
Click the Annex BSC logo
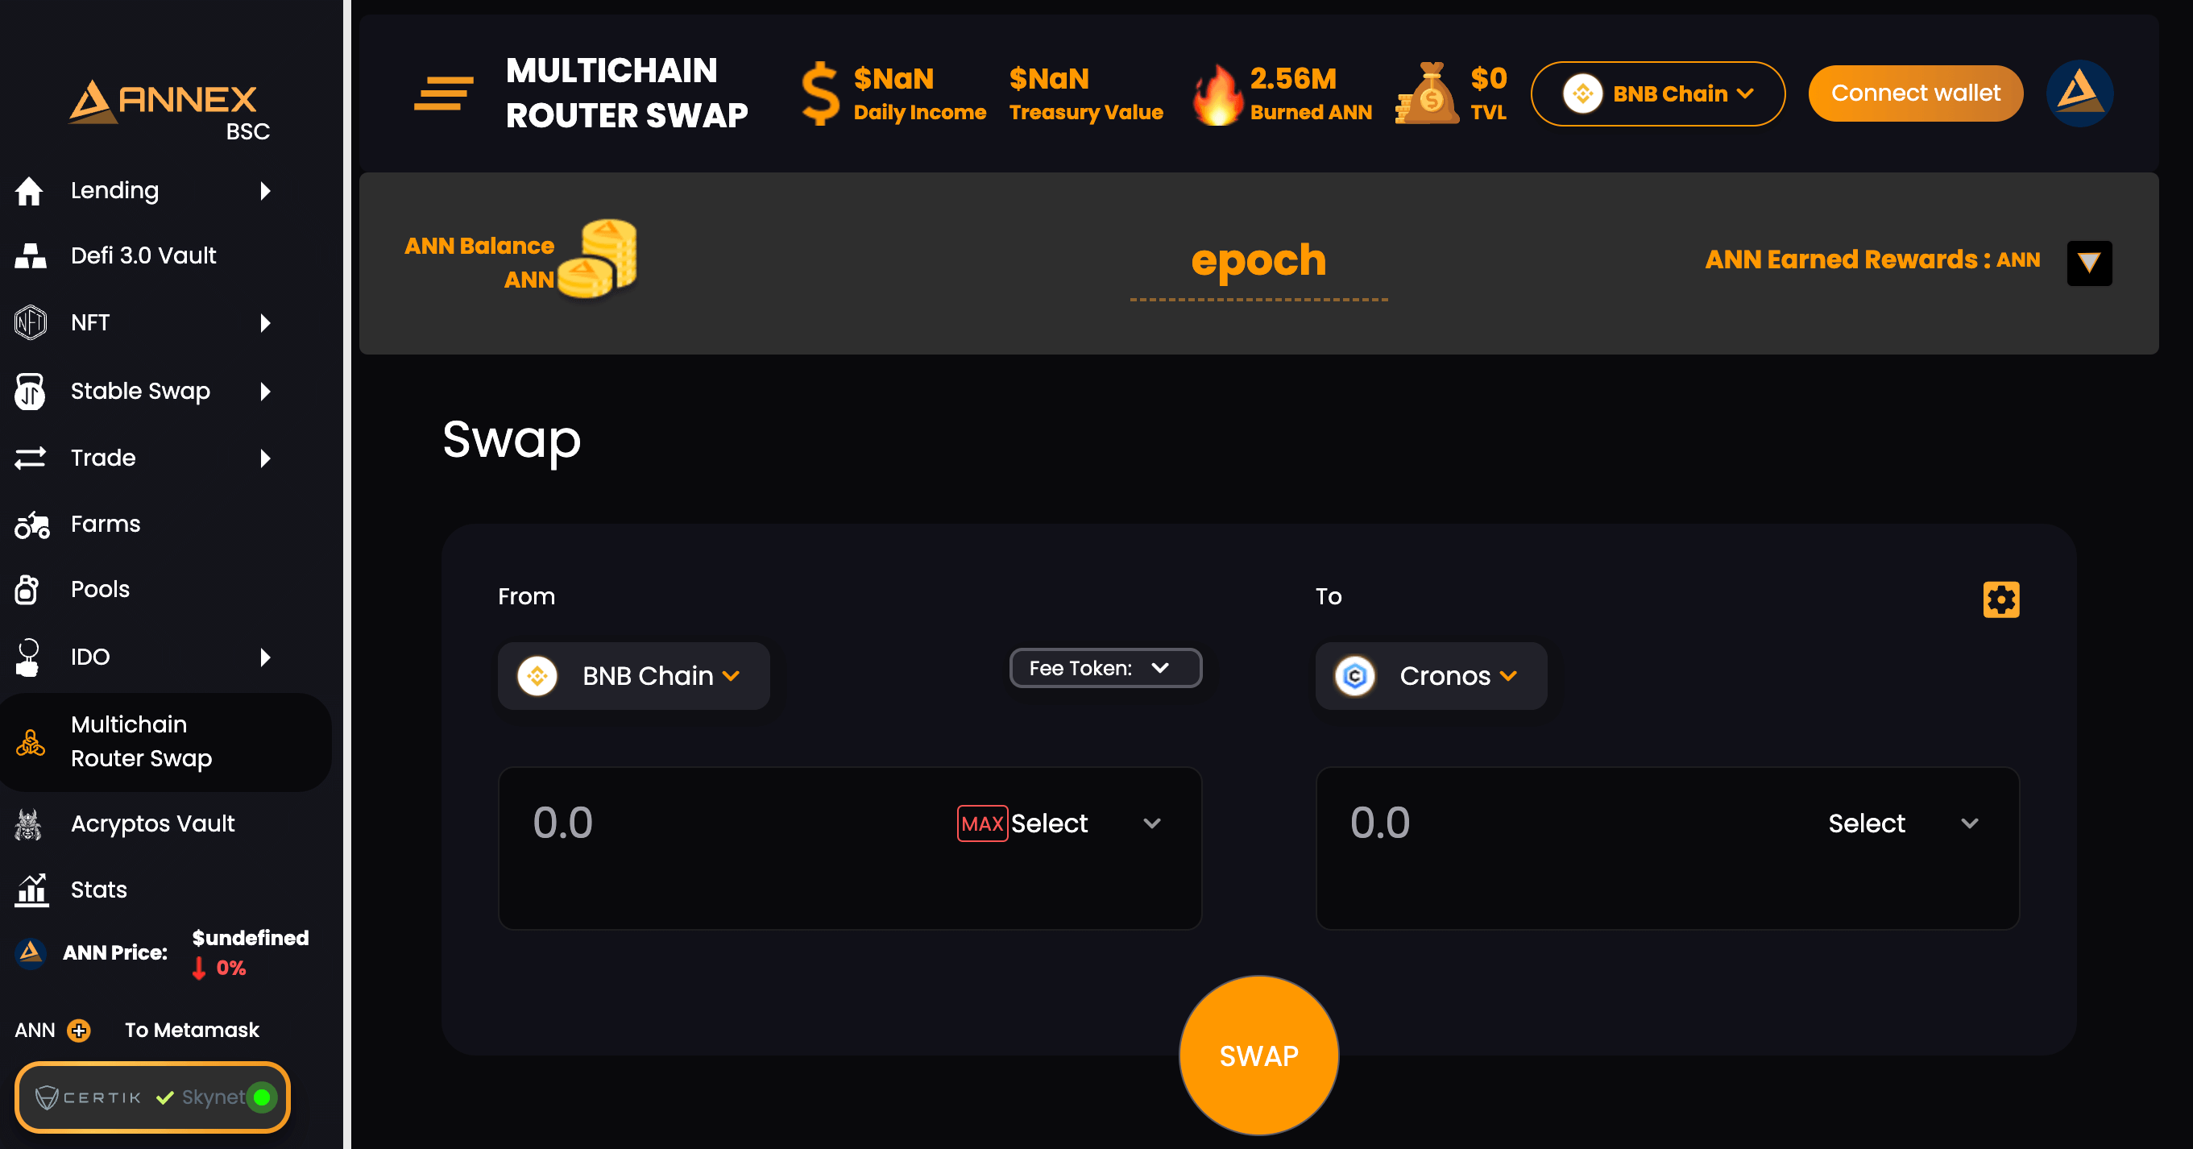[169, 110]
